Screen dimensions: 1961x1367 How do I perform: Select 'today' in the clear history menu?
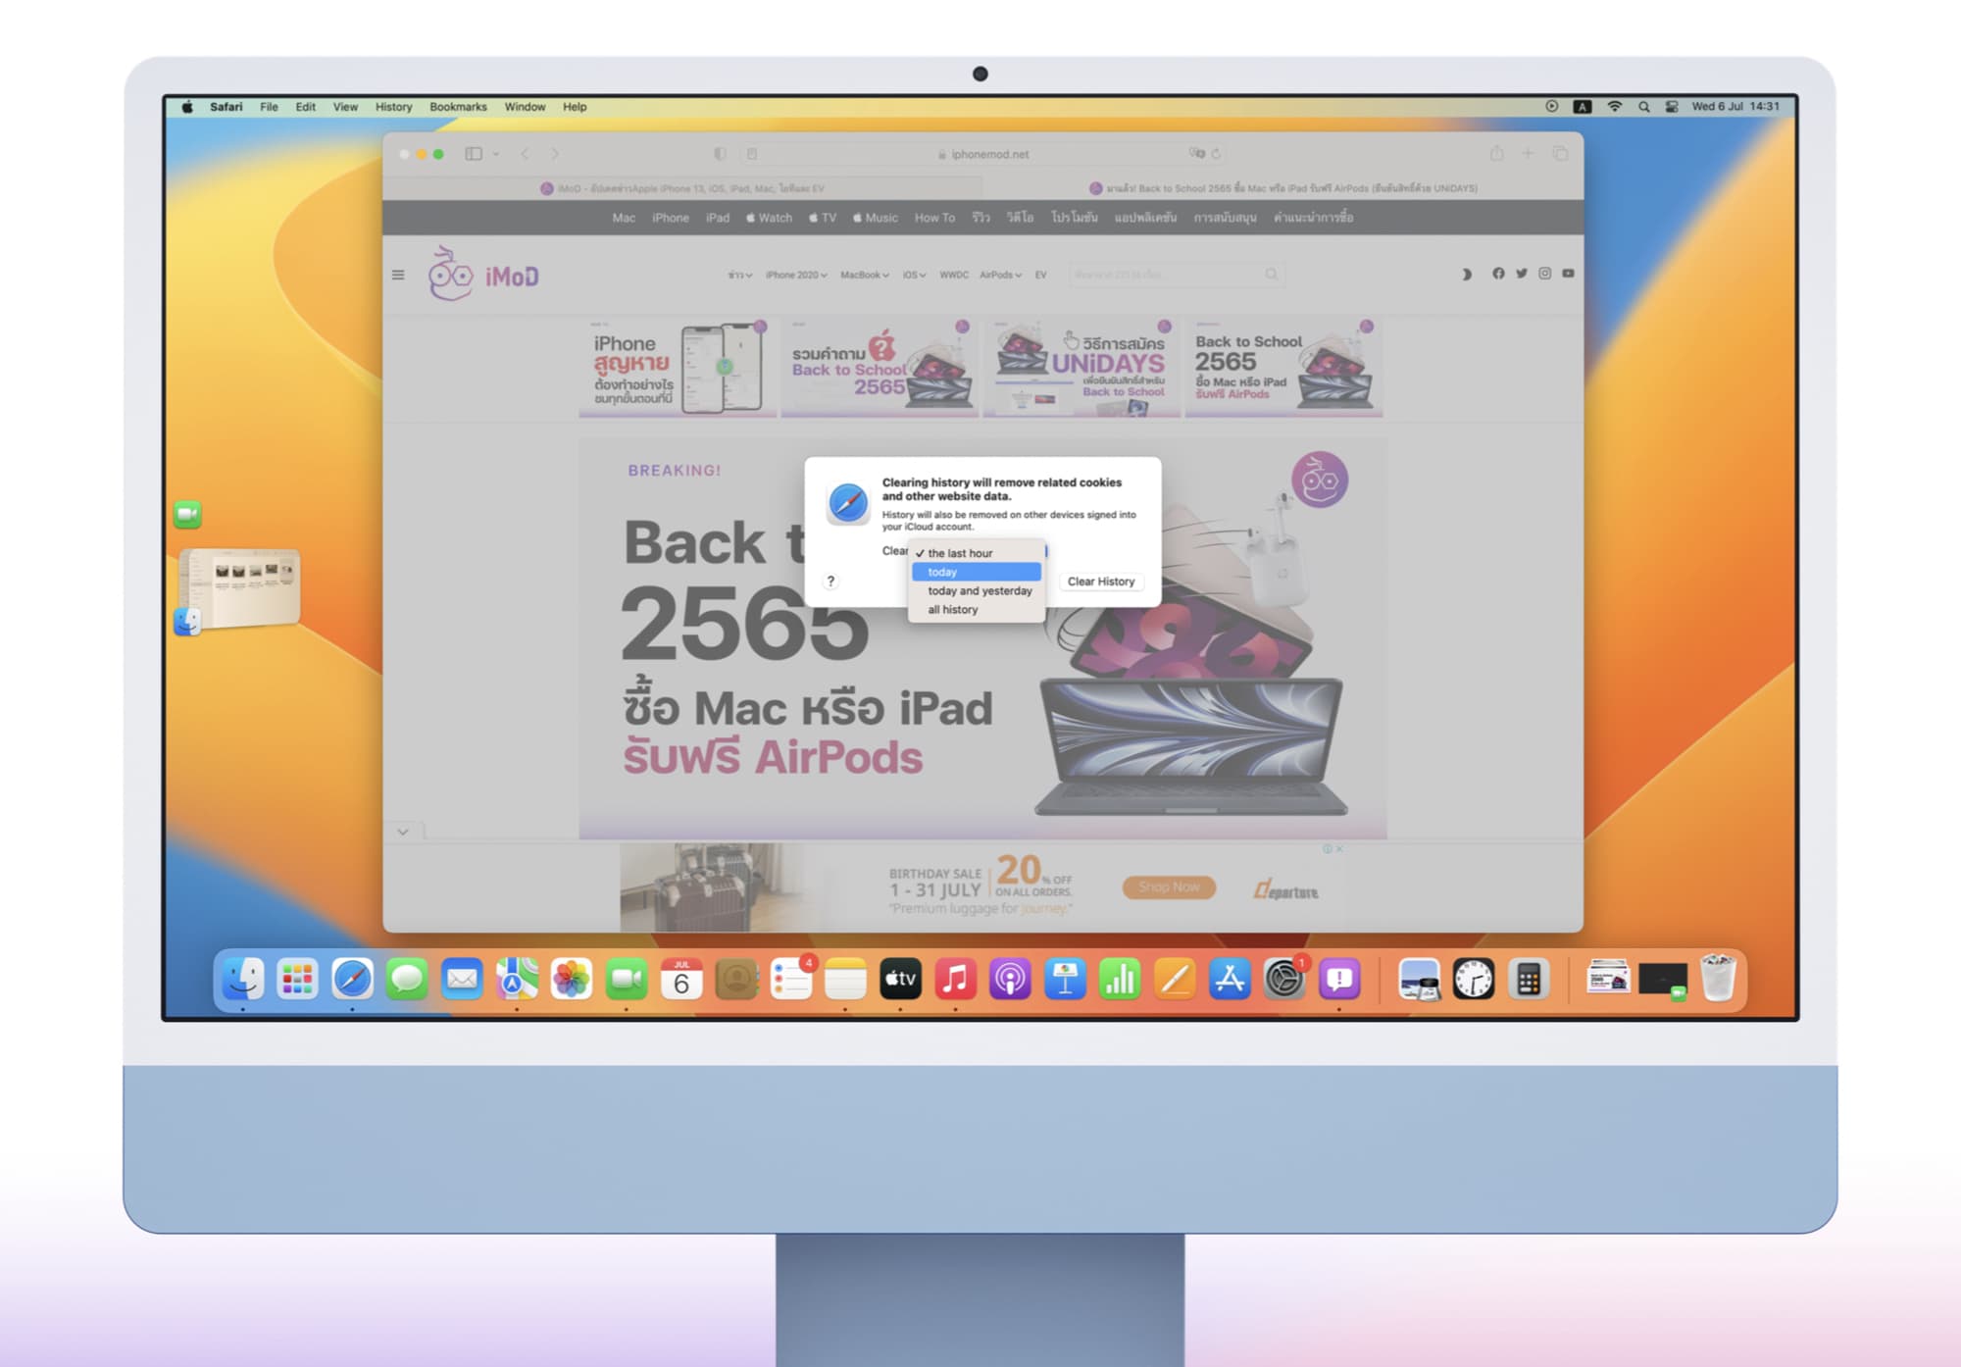click(x=976, y=572)
